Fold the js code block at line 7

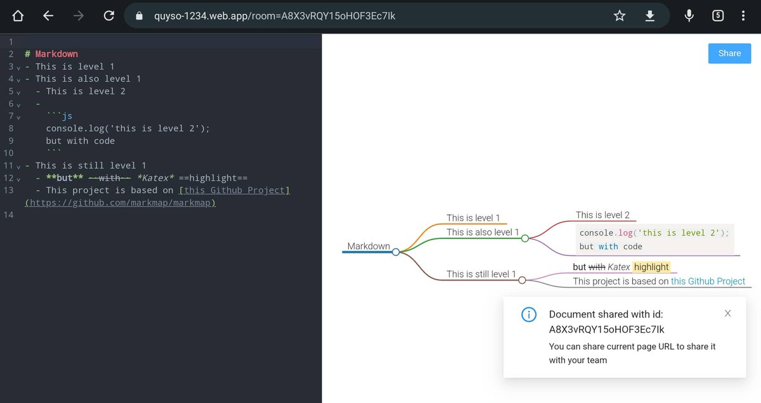point(17,117)
